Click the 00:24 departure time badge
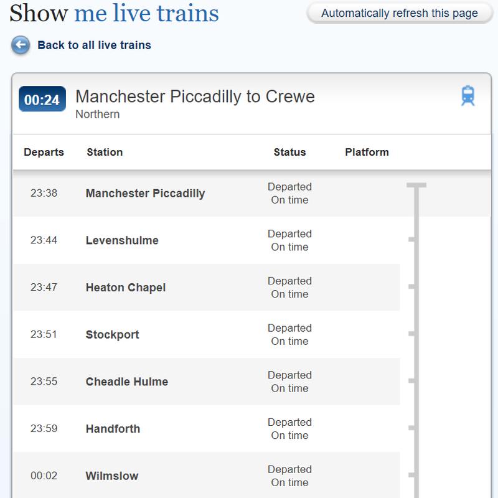This screenshot has height=498, width=498. [42, 99]
